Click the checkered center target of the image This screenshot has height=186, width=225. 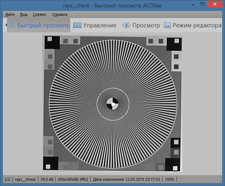(112, 104)
